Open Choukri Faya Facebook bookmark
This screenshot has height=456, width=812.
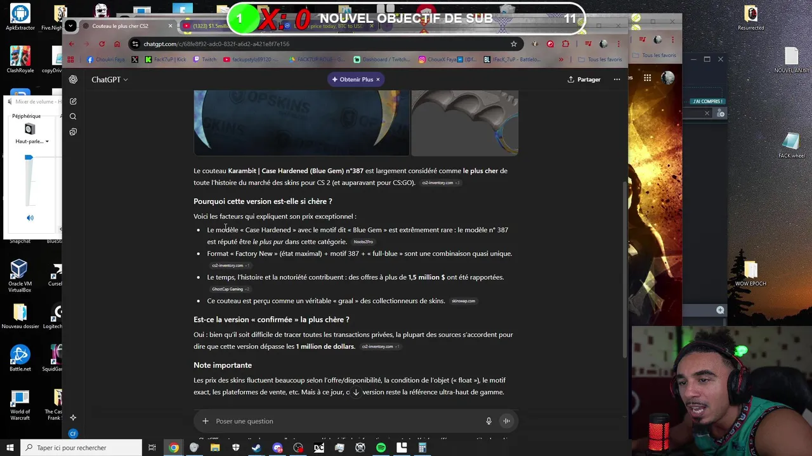click(106, 60)
